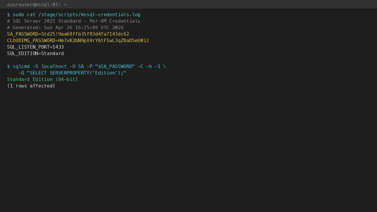Click the sqlcmd -S localhost command line
Screen dimensions: 377x212
[x=87, y=67]
